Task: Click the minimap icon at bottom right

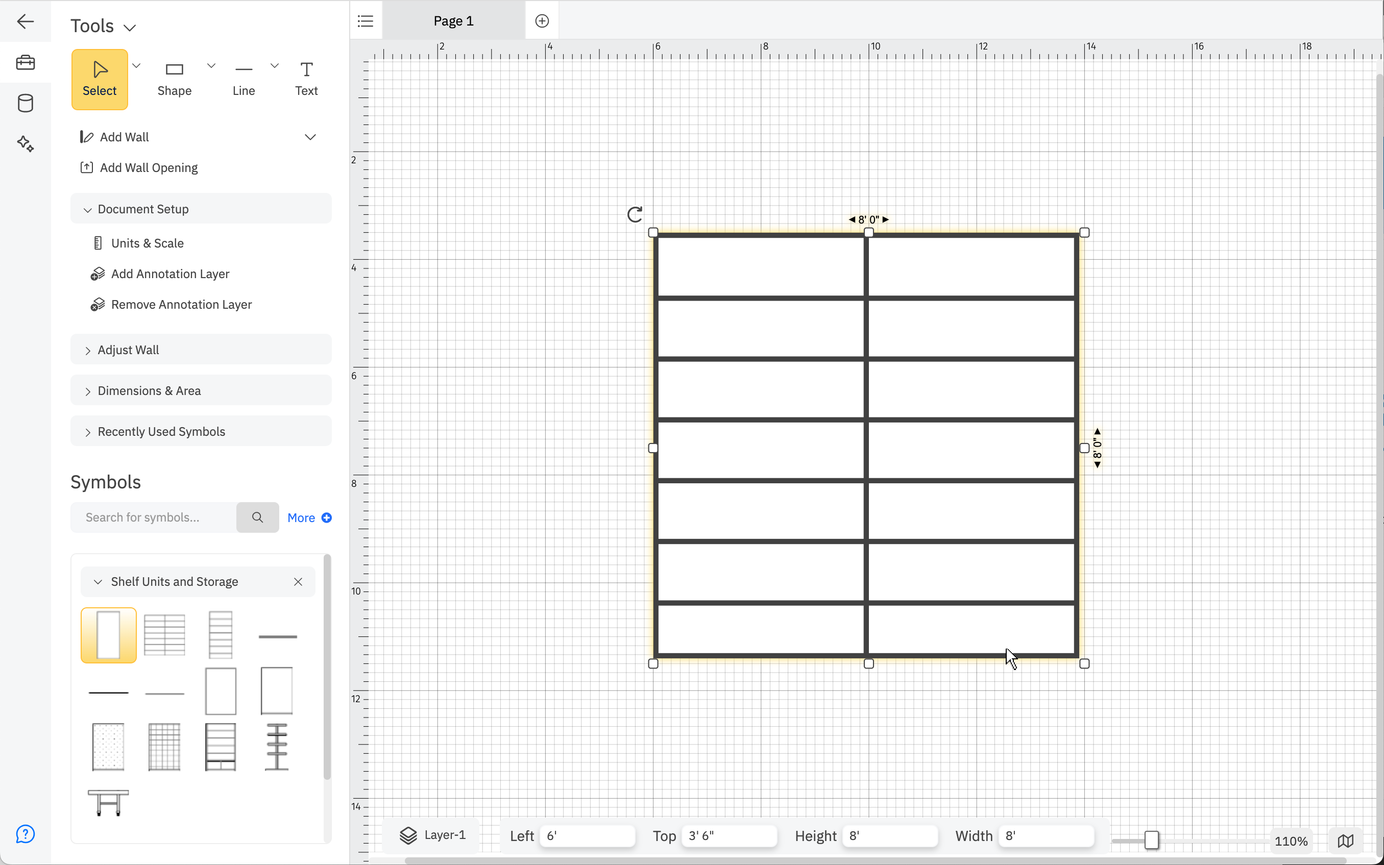Action: tap(1345, 840)
